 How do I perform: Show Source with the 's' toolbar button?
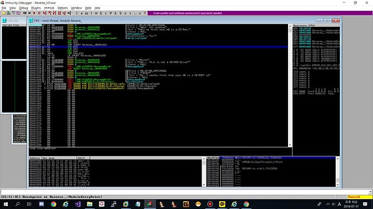coord(140,13)
